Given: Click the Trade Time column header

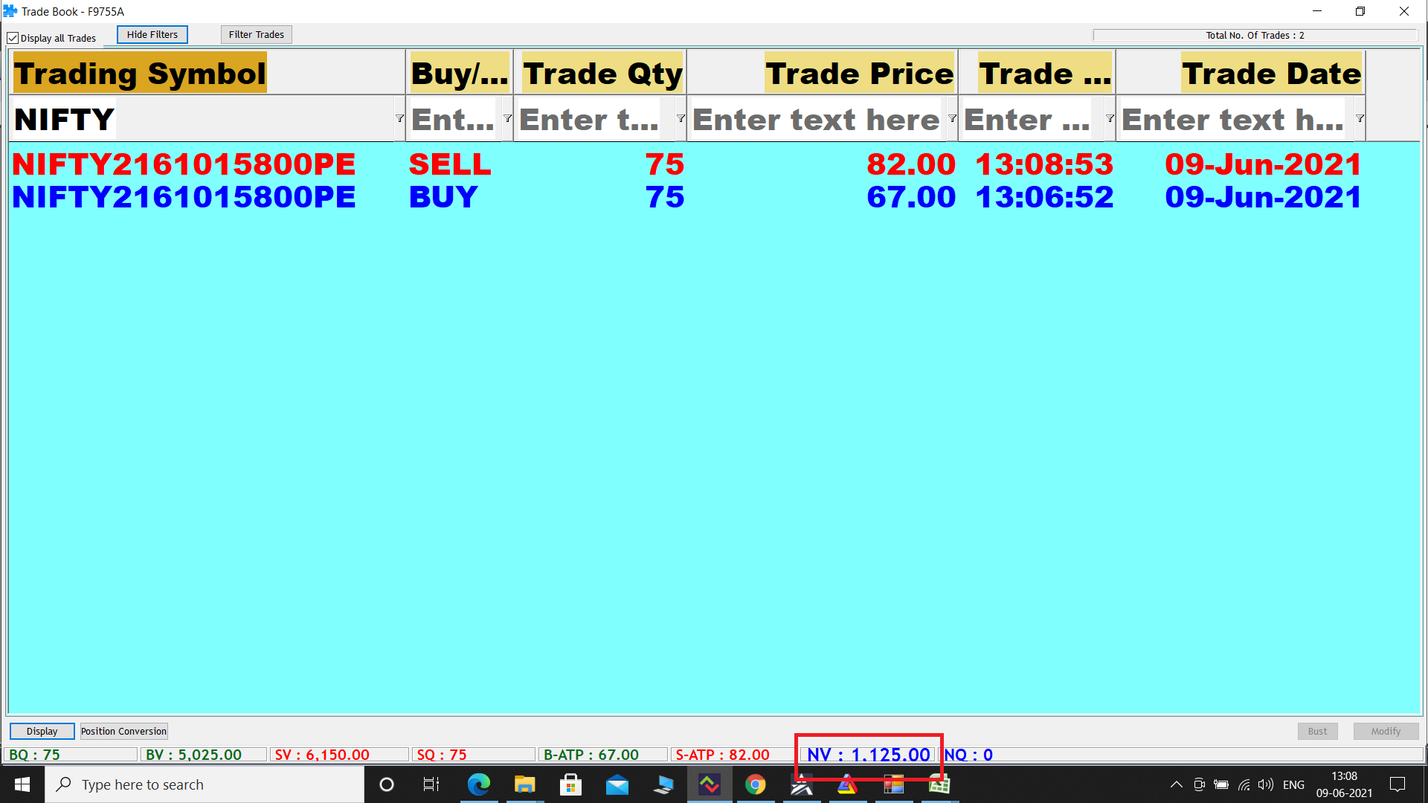Looking at the screenshot, I should click(1038, 73).
